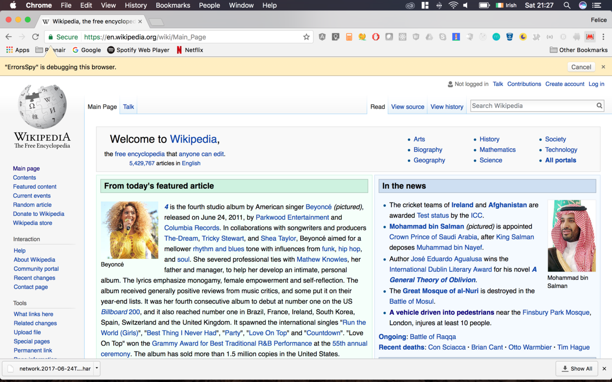Open the Chrome three-dot menu
Viewport: 612px width, 382px height.
pos(603,37)
